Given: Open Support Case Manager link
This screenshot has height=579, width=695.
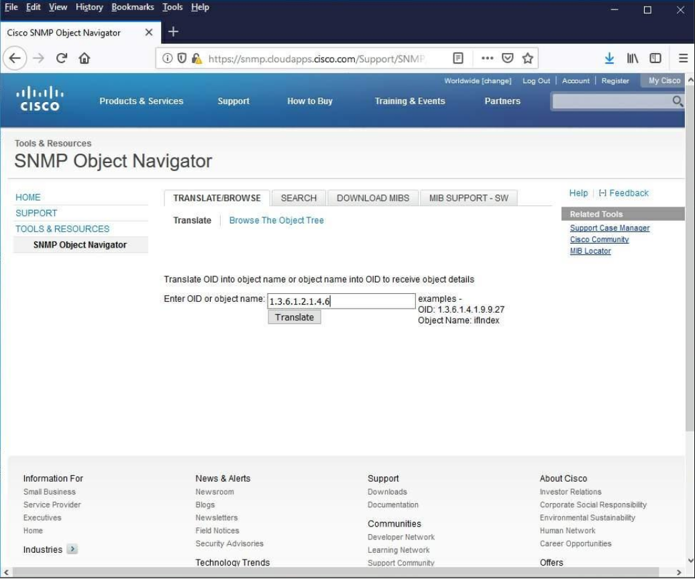Looking at the screenshot, I should pyautogui.click(x=609, y=228).
